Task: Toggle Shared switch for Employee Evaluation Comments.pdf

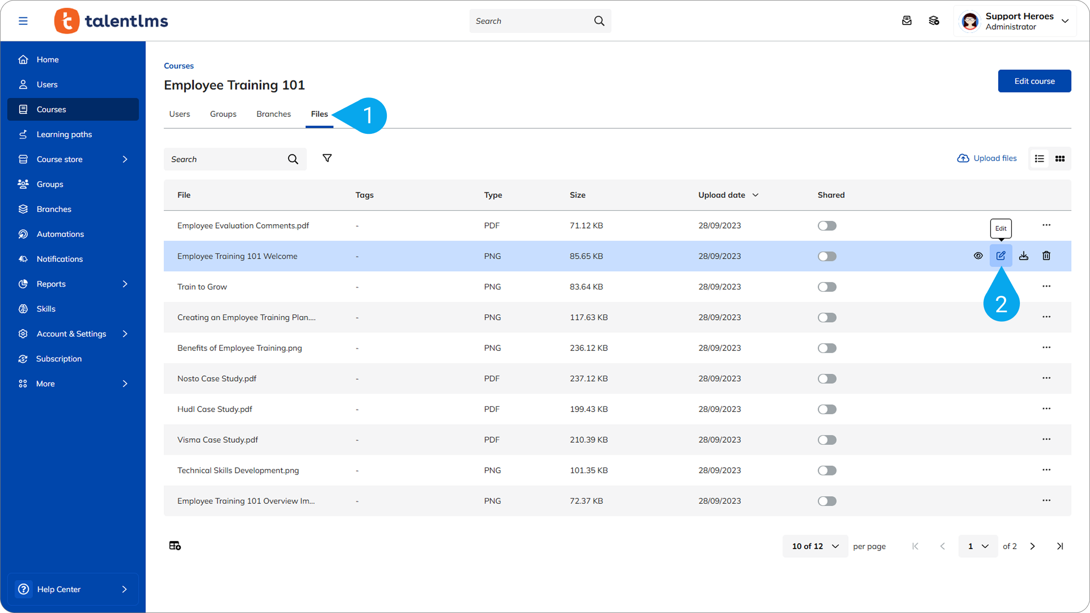Action: tap(827, 226)
